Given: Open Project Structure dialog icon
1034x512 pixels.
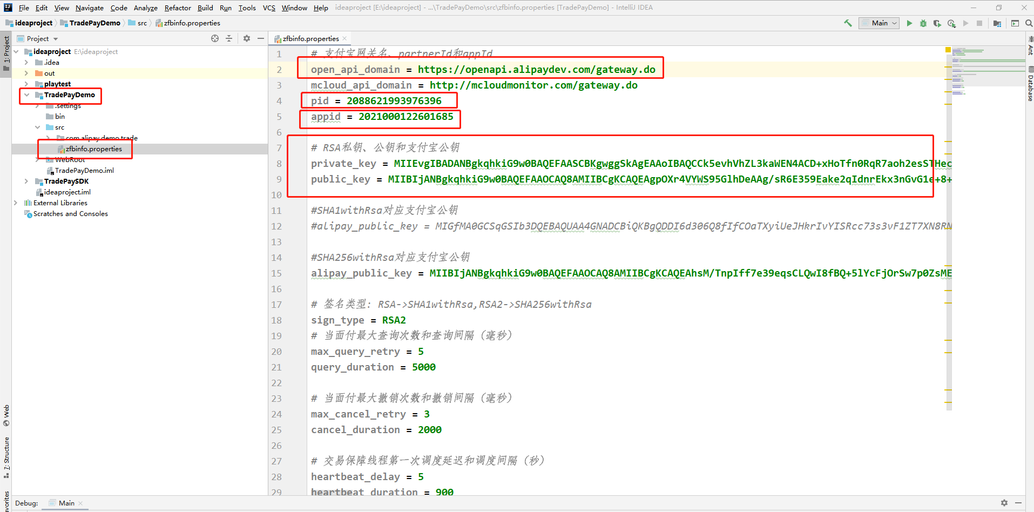Looking at the screenshot, I should pyautogui.click(x=997, y=23).
